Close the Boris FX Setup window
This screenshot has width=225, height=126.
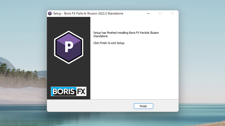(x=173, y=13)
